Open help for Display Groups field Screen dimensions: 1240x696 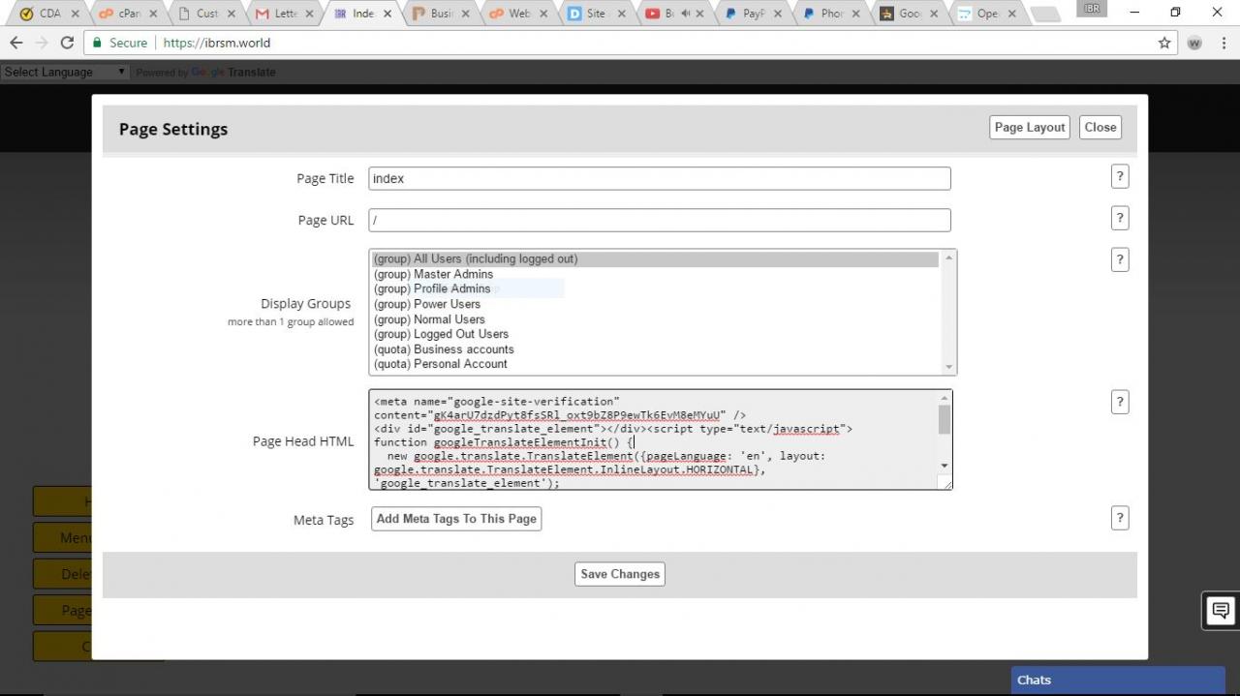coord(1120,259)
